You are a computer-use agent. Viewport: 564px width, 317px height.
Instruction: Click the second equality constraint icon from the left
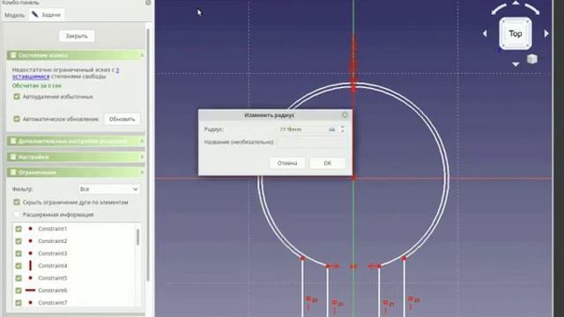(334, 303)
